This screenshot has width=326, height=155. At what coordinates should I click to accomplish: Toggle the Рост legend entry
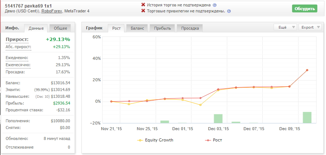214,140
